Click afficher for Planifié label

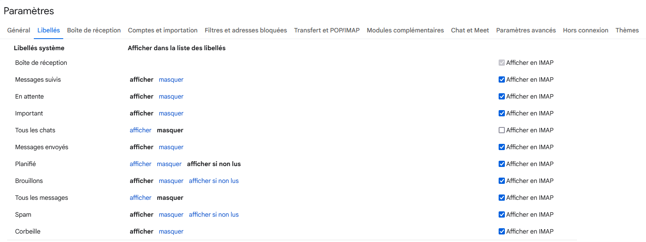point(141,164)
